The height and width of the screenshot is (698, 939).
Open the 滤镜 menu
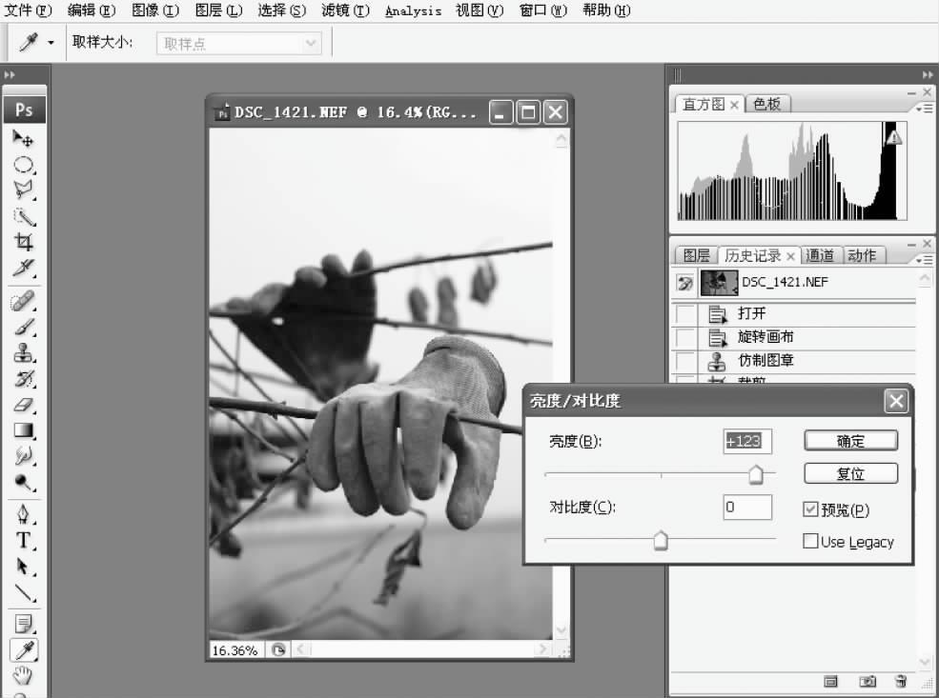click(345, 10)
